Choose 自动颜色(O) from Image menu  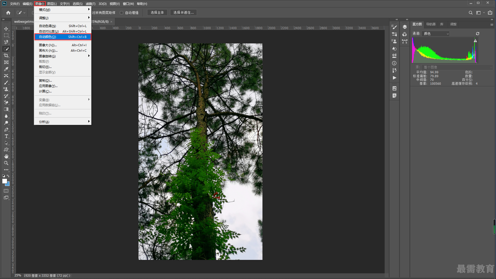63,37
